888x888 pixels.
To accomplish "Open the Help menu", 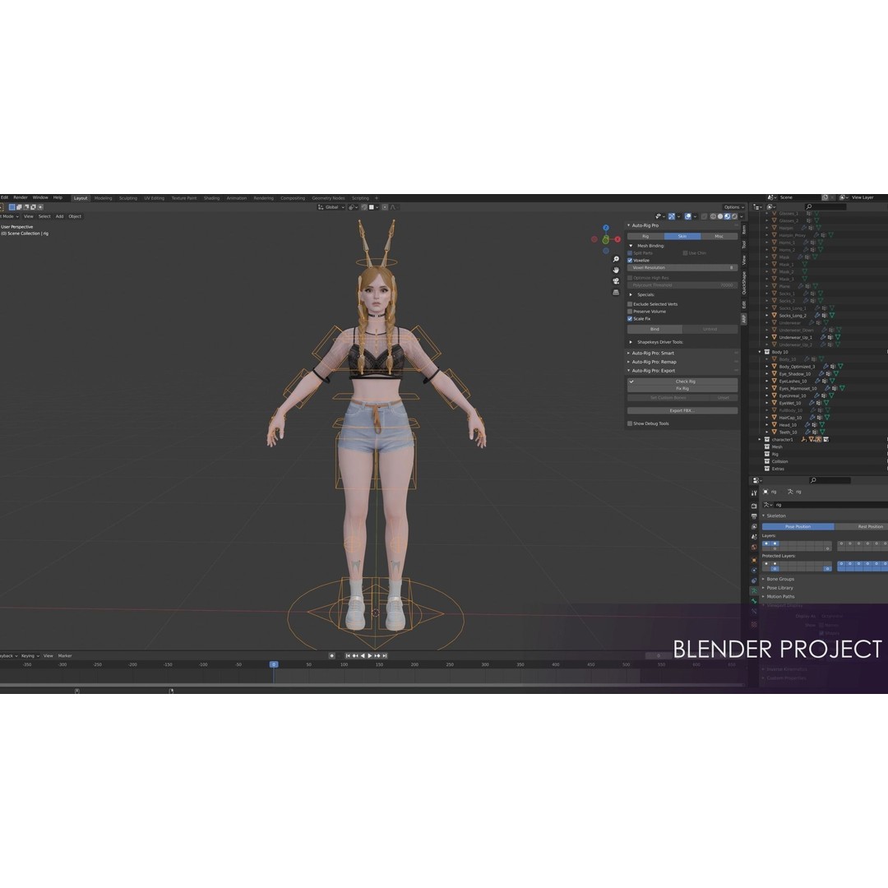I will tap(58, 197).
